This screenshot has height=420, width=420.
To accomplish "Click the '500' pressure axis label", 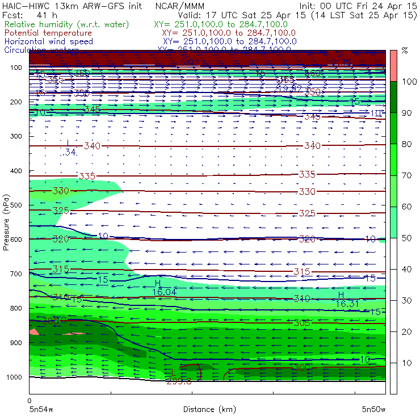I will pos(16,205).
